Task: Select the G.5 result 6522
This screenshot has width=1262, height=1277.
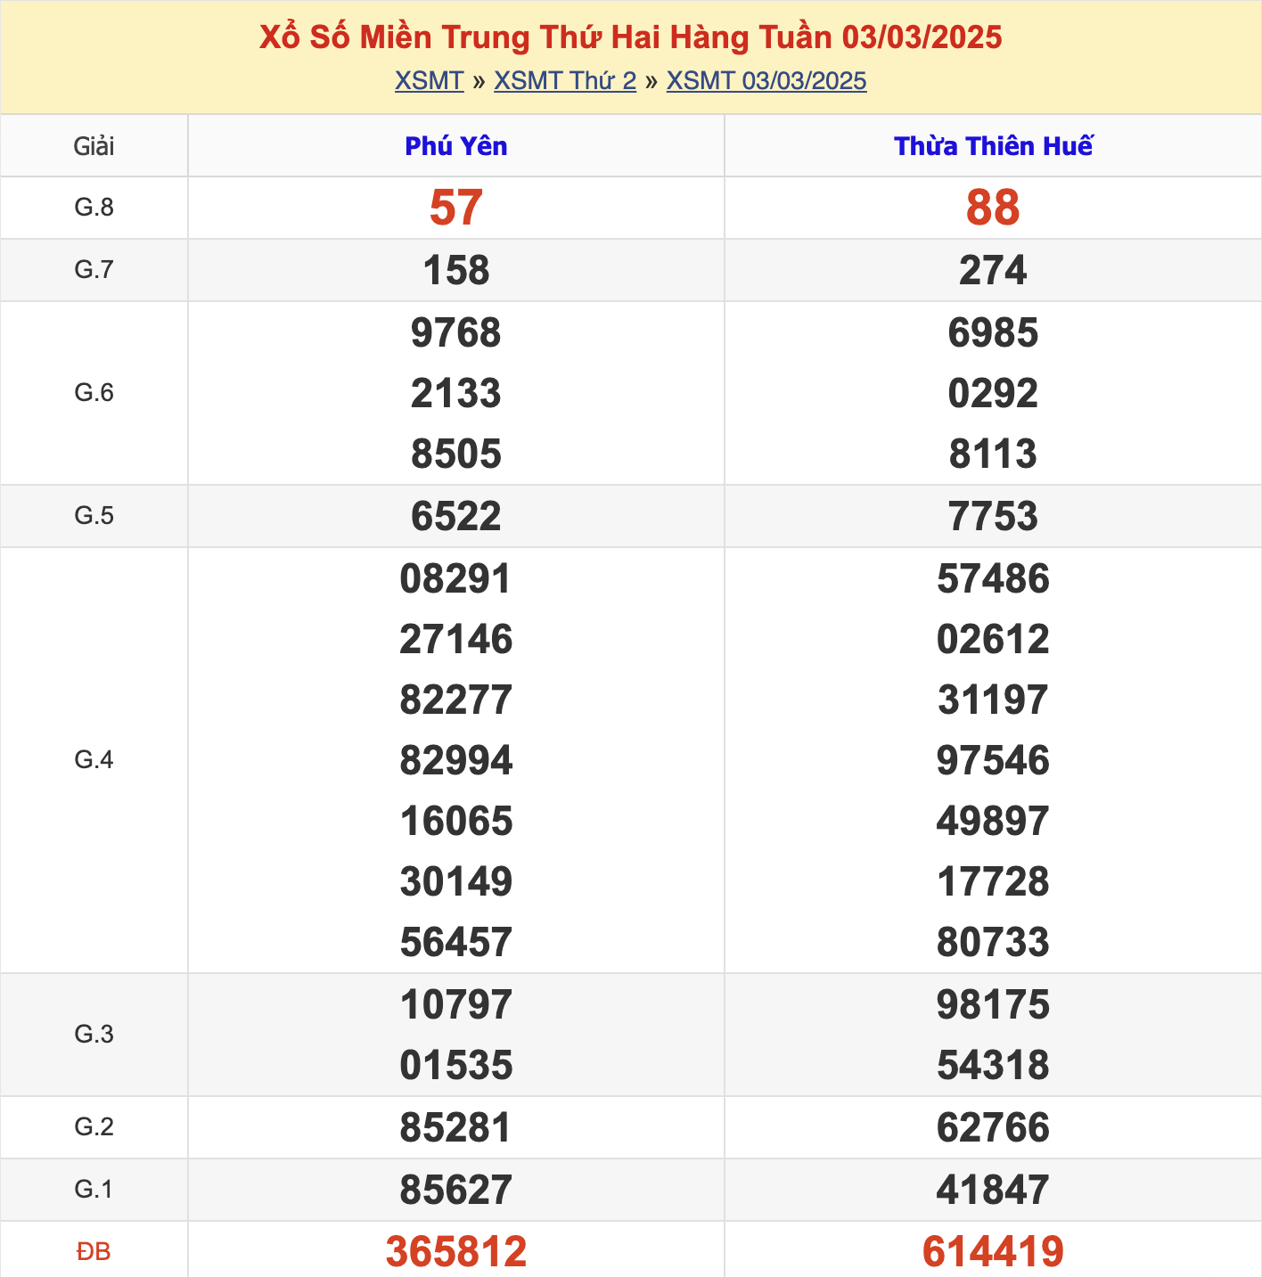Action: [x=456, y=516]
